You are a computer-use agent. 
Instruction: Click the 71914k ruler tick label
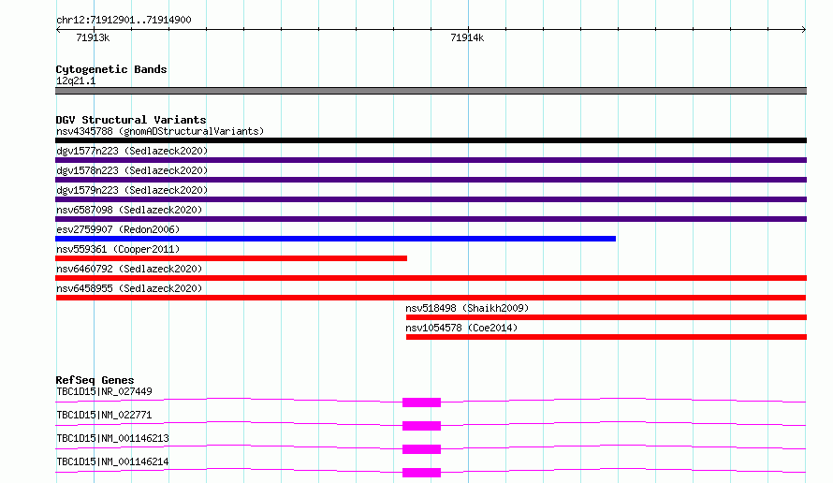[467, 37]
